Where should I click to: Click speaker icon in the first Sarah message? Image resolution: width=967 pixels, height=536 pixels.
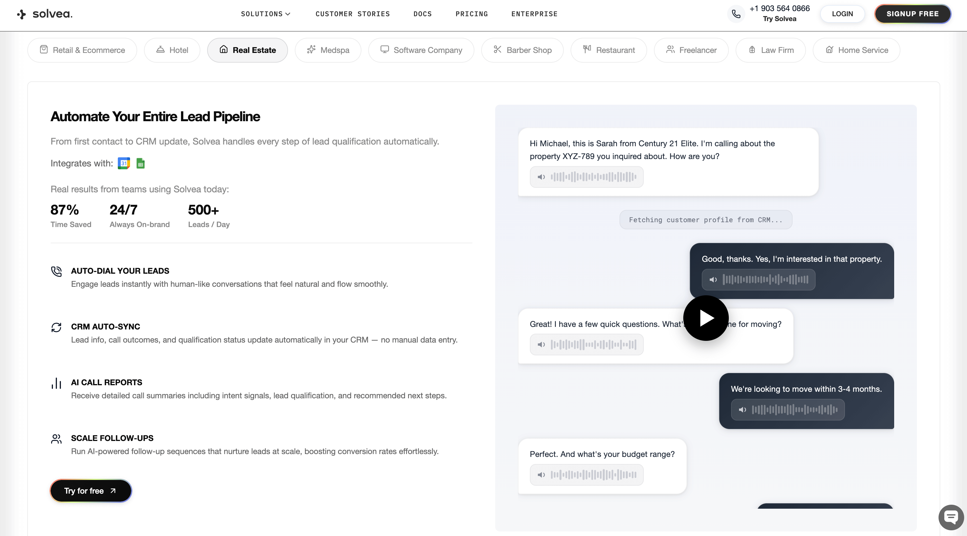pyautogui.click(x=541, y=177)
